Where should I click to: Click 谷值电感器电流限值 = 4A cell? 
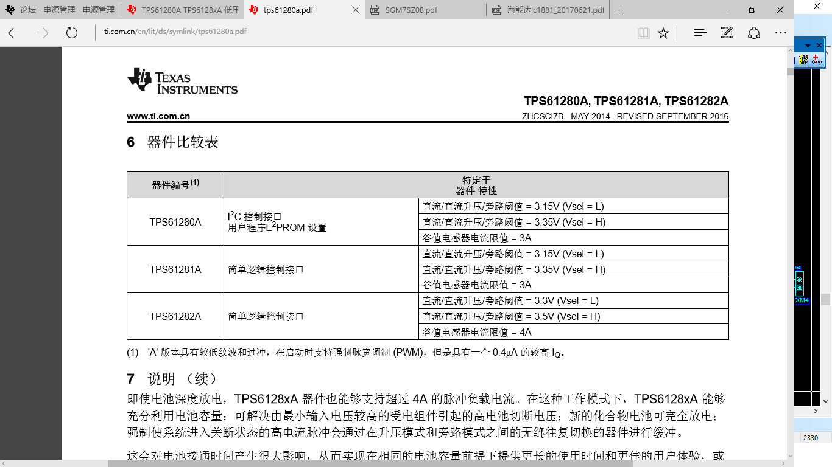pyautogui.click(x=574, y=332)
